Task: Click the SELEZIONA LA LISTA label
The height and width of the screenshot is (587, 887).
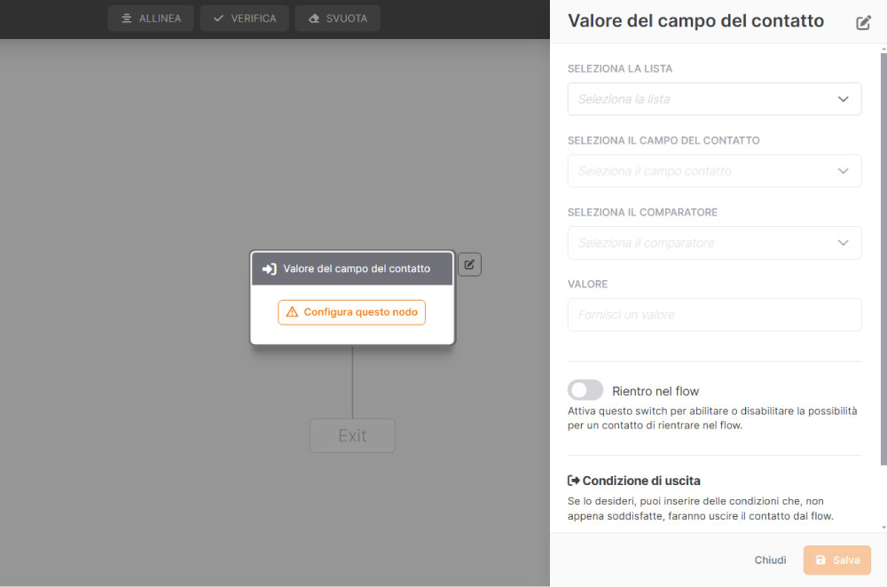Action: [x=620, y=68]
